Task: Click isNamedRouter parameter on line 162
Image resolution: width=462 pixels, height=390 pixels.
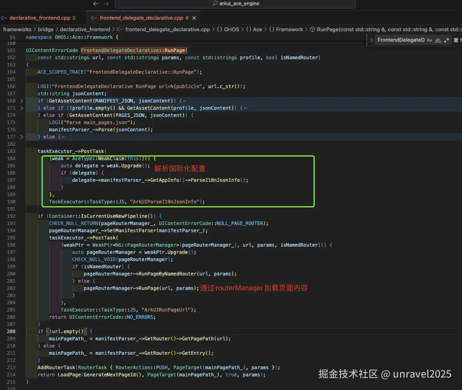Action: pyautogui.click(x=299, y=58)
